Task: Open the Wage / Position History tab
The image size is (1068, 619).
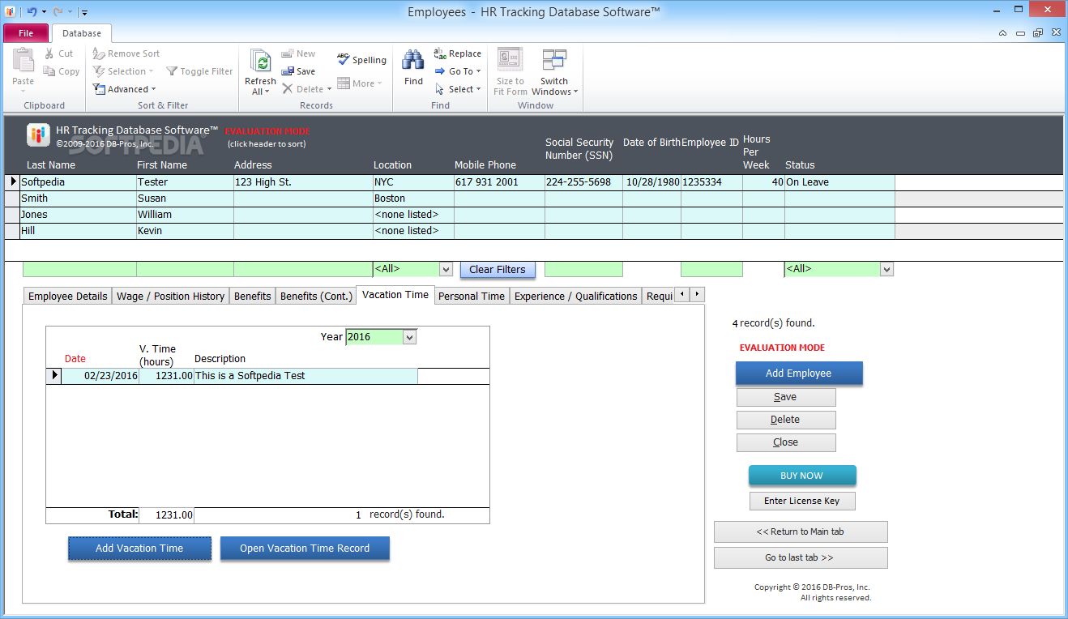Action: coord(170,296)
